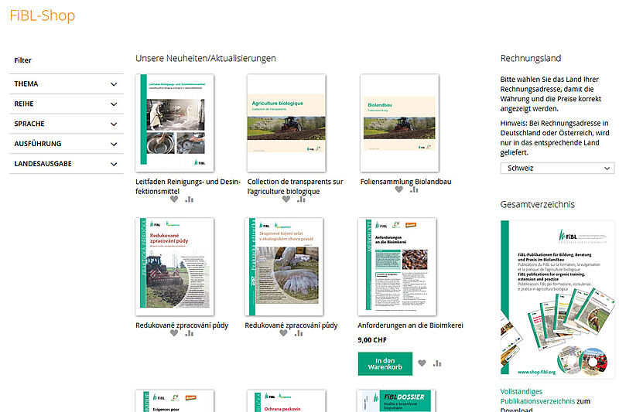
Task: Open first Redukované zpracování půdy title link
Action: point(182,325)
